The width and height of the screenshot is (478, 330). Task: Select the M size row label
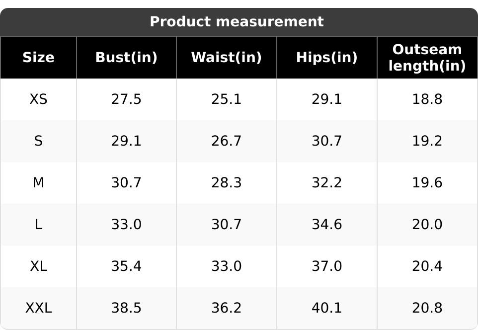[38, 183]
